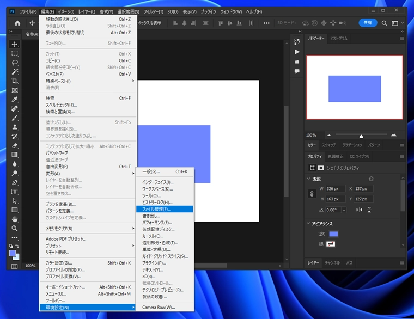Select the Path Selection tool

15,201
